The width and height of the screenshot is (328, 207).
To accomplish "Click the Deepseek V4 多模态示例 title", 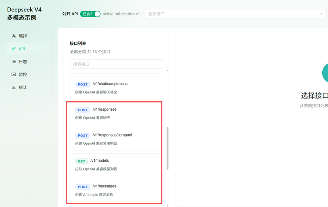I will point(24,14).
